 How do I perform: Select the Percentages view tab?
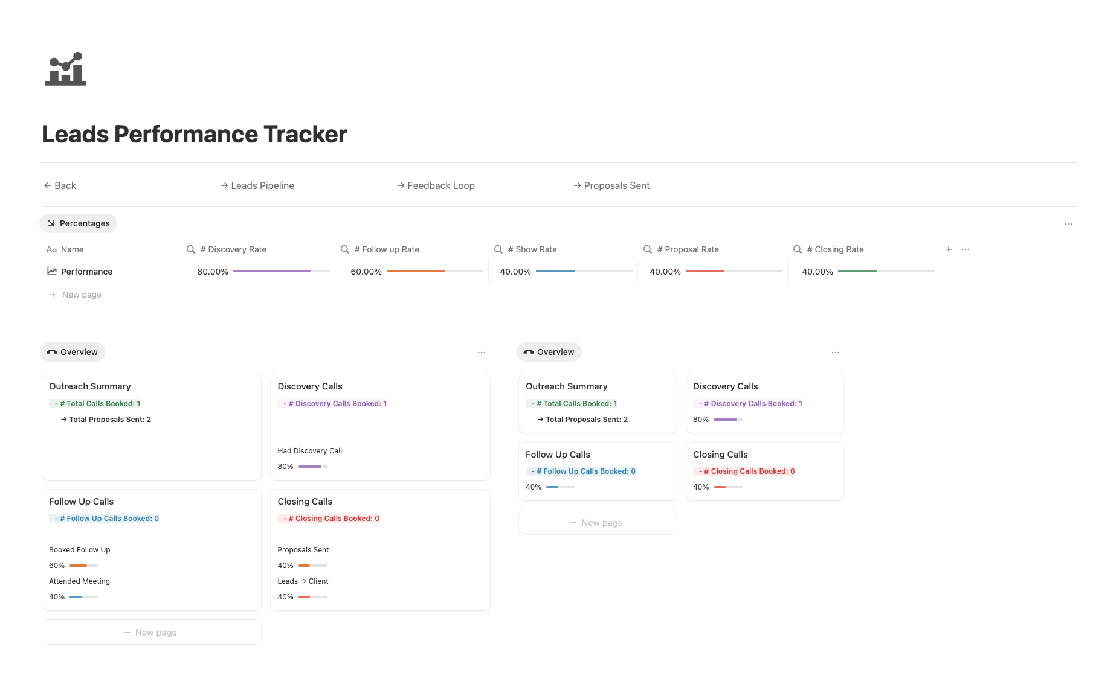coord(79,223)
